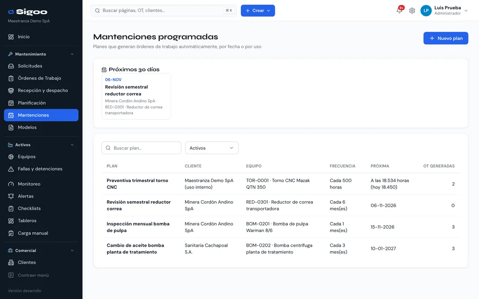Open the Preventiva trimestral torno CNC plan
The image size is (479, 299).
pos(137,184)
